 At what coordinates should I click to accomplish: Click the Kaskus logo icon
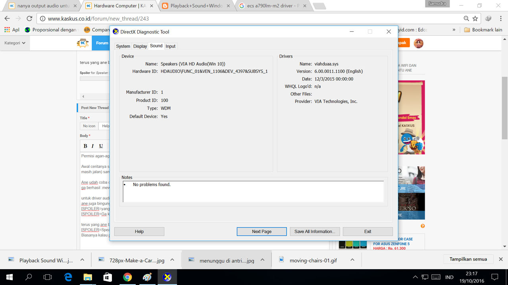83,43
